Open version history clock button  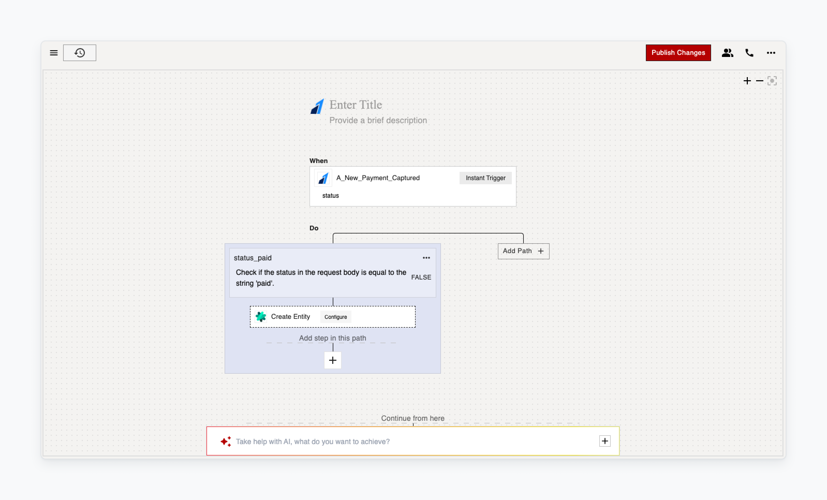[79, 53]
